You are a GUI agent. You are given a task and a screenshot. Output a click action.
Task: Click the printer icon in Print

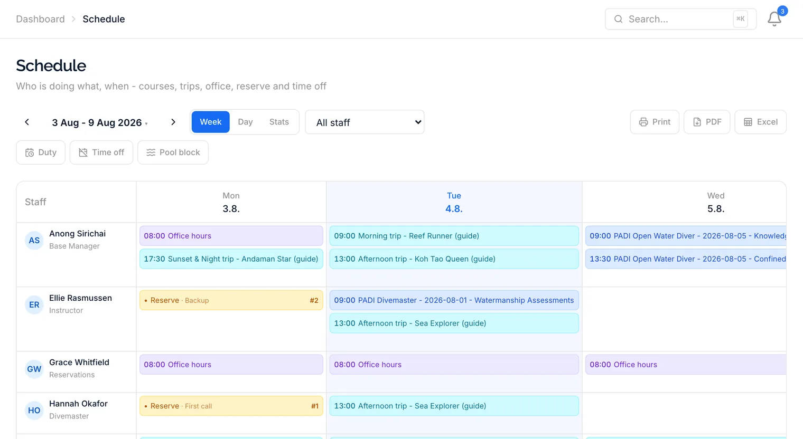pos(643,122)
